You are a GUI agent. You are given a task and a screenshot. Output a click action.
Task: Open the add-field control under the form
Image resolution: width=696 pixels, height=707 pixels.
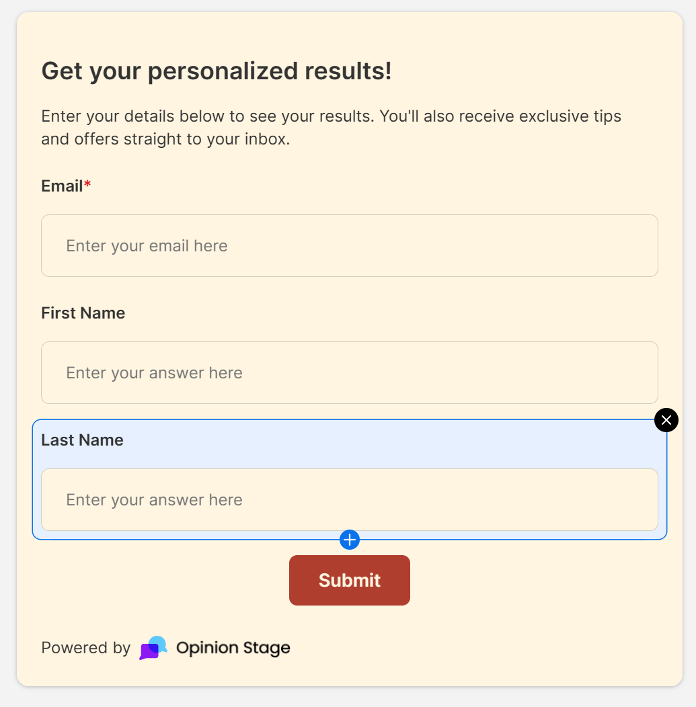click(x=349, y=539)
